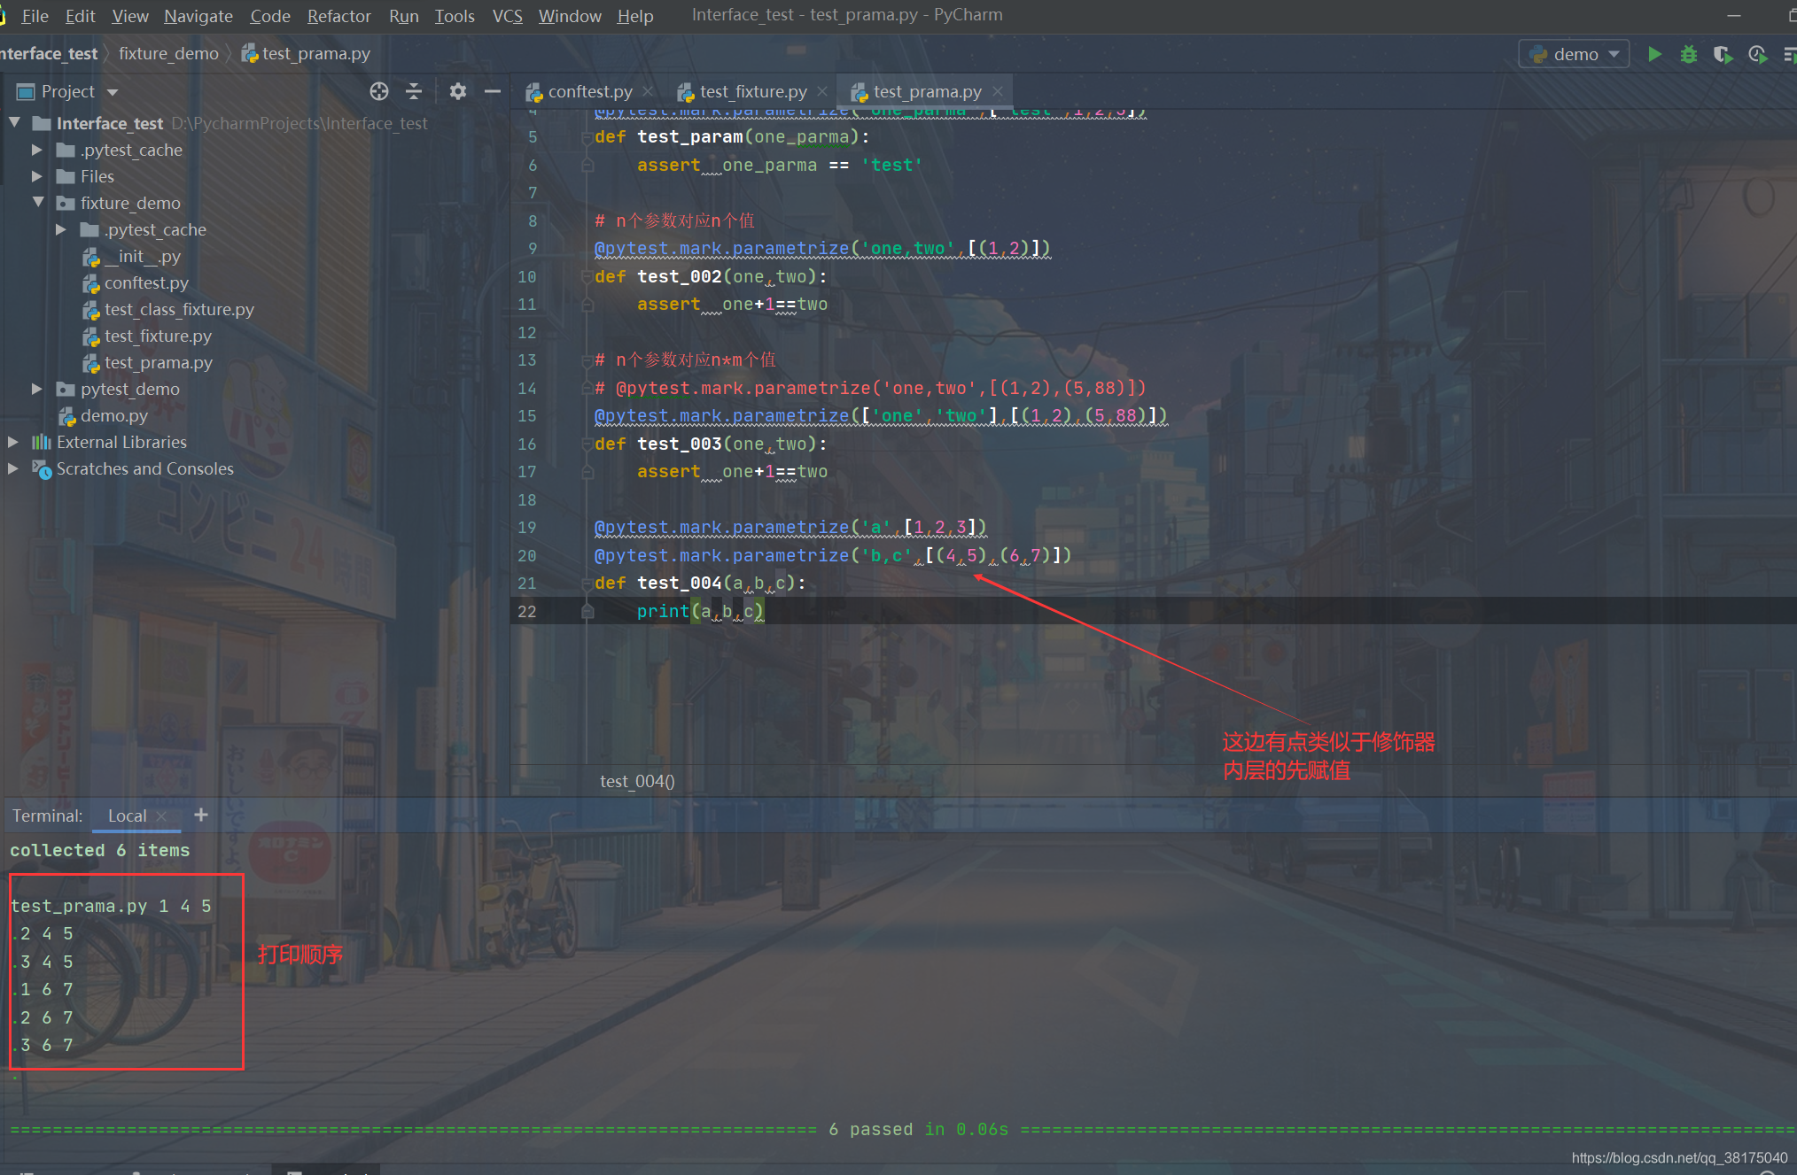Open the Navigate menu
The image size is (1797, 1175).
click(198, 16)
